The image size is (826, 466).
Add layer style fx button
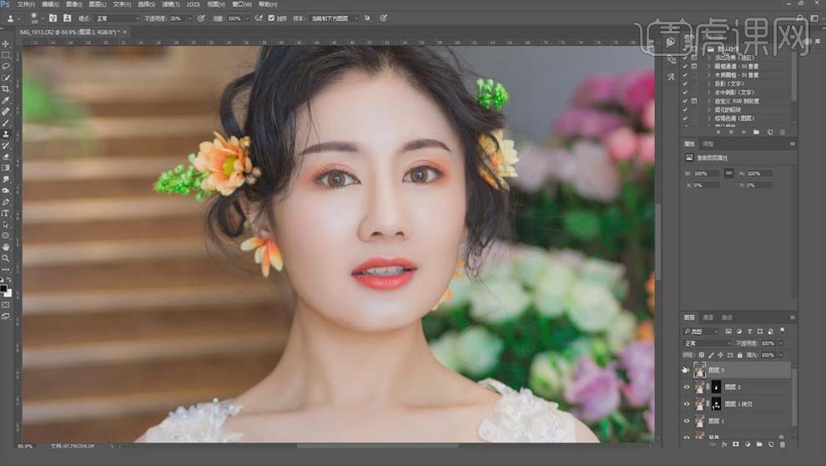(x=724, y=444)
